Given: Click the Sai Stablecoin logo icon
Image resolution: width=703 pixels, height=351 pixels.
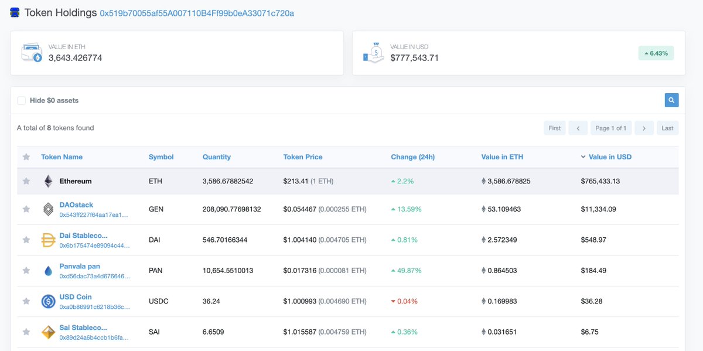Looking at the screenshot, I should pyautogui.click(x=48, y=332).
